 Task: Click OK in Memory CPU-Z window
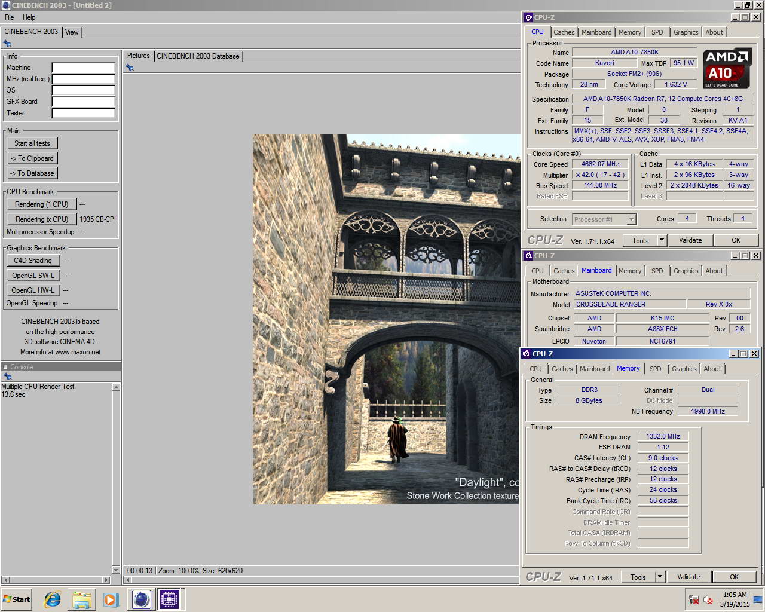(734, 577)
